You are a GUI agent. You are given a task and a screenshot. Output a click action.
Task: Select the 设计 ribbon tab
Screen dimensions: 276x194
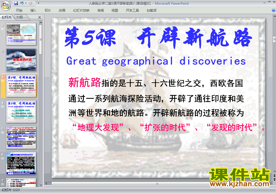pos(48,10)
